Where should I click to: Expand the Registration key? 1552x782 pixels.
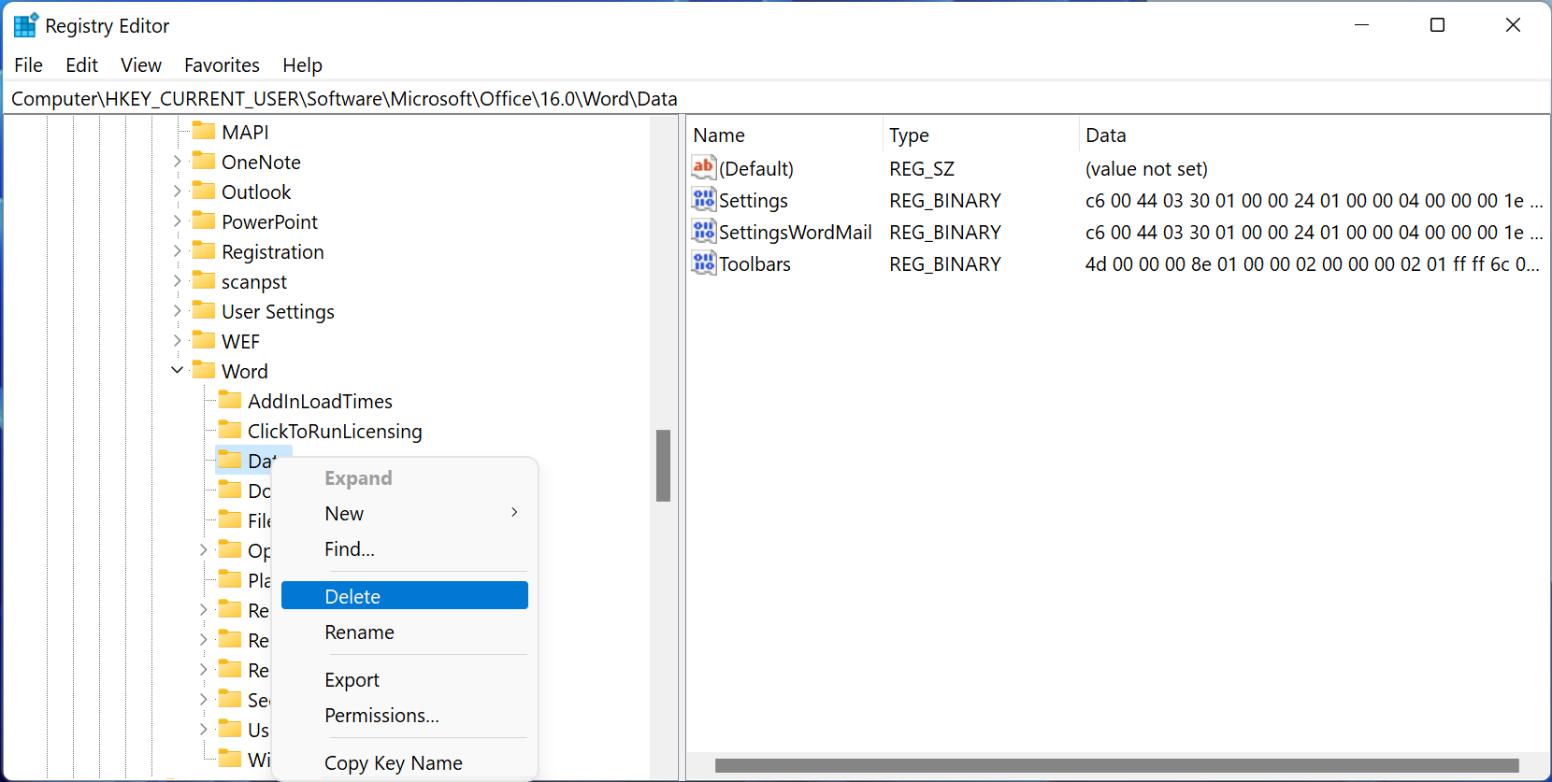tap(178, 251)
